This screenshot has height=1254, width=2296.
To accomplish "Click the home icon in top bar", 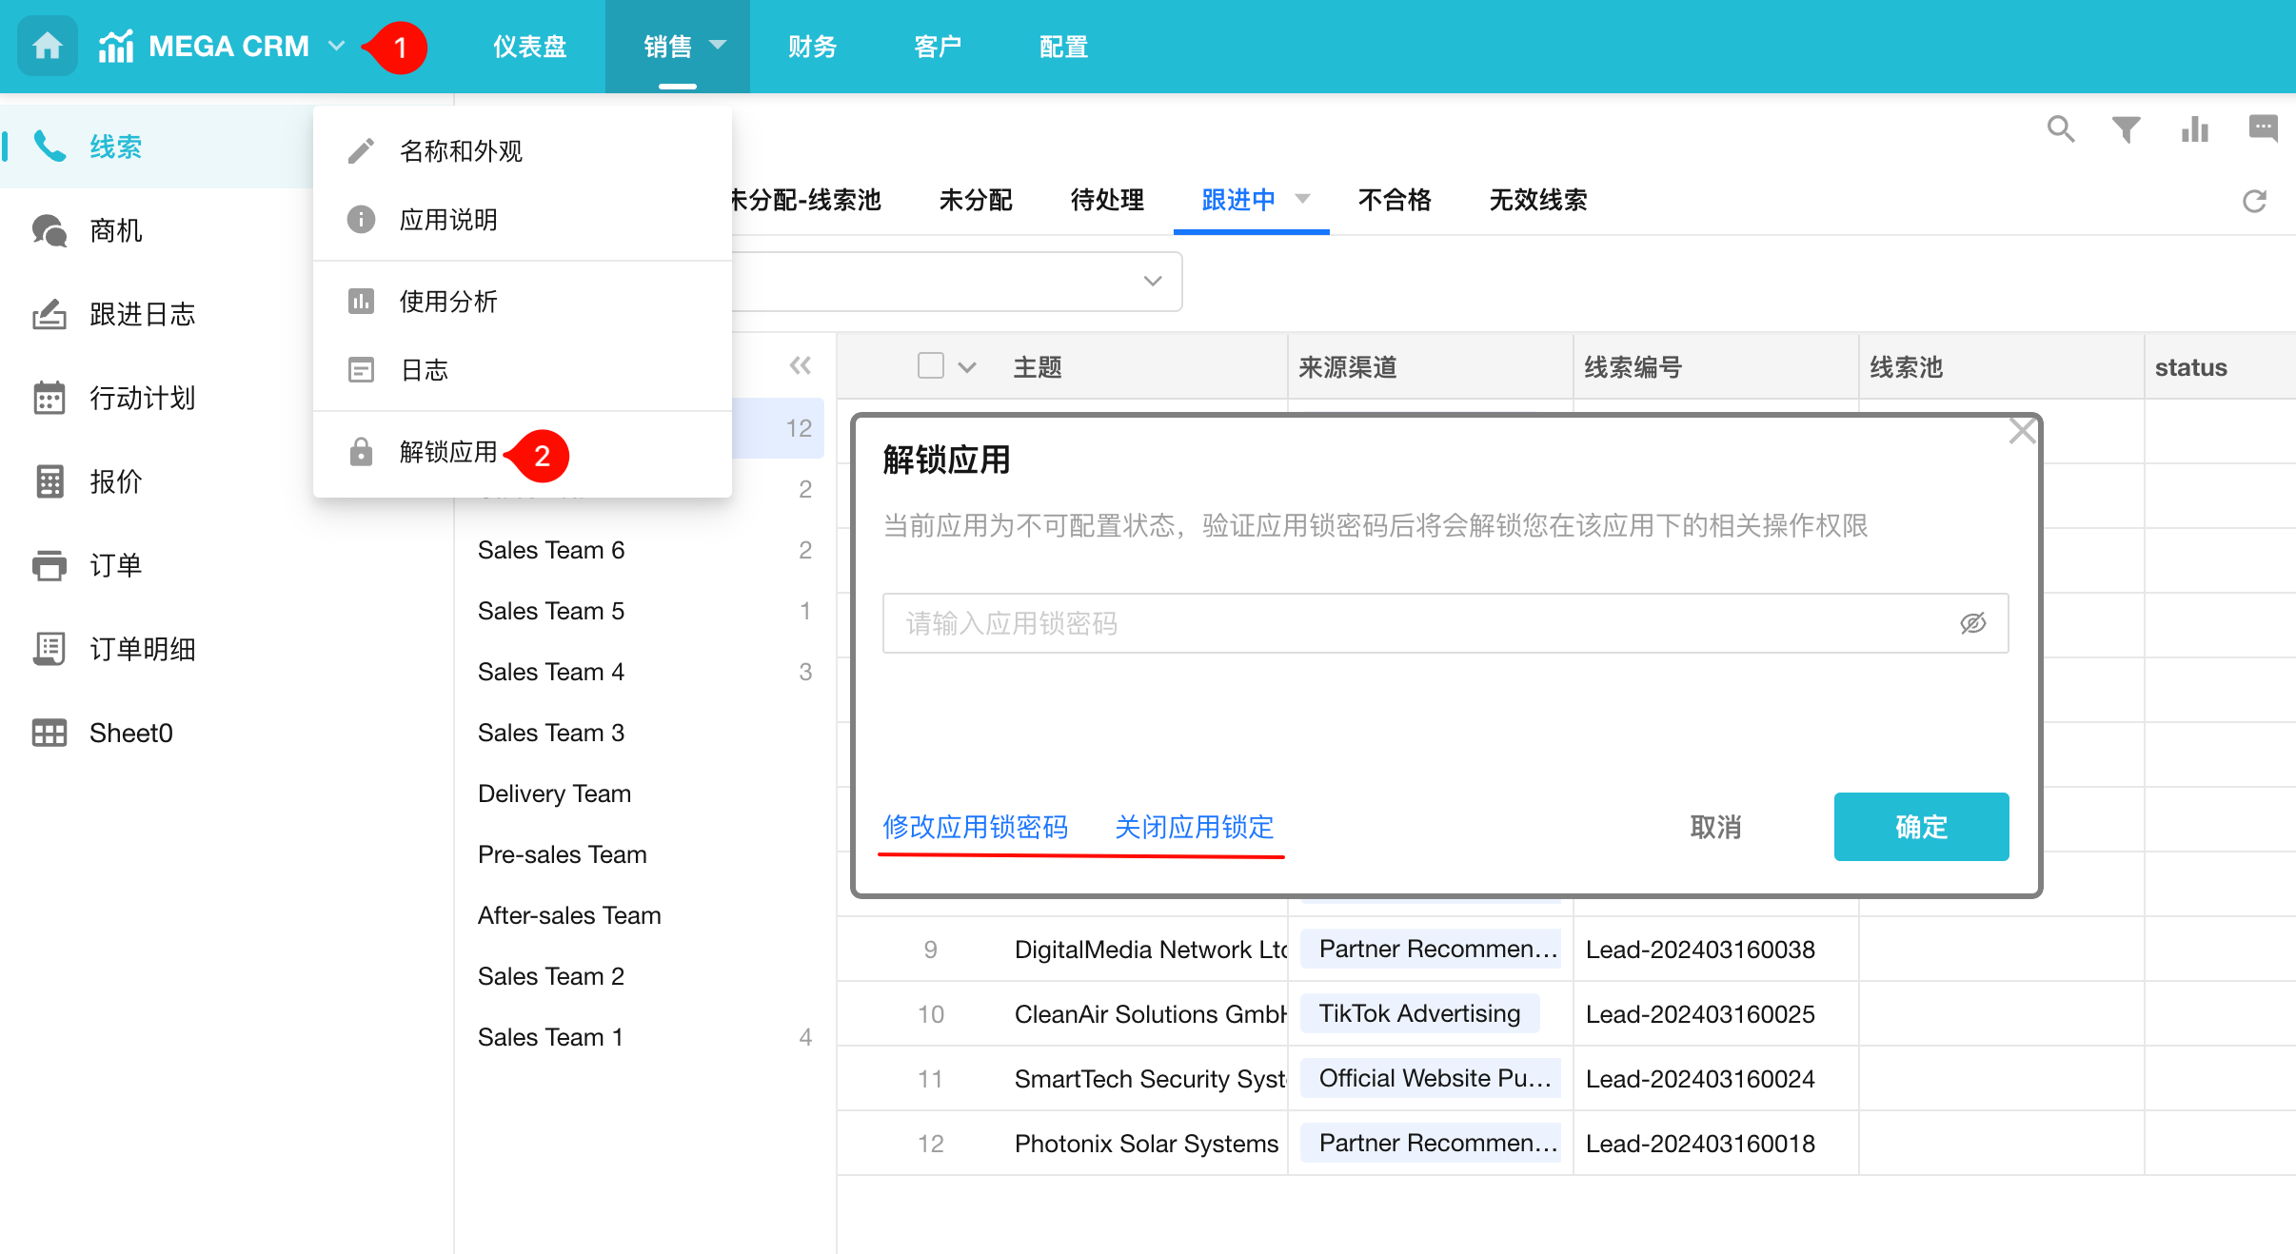I will [47, 46].
